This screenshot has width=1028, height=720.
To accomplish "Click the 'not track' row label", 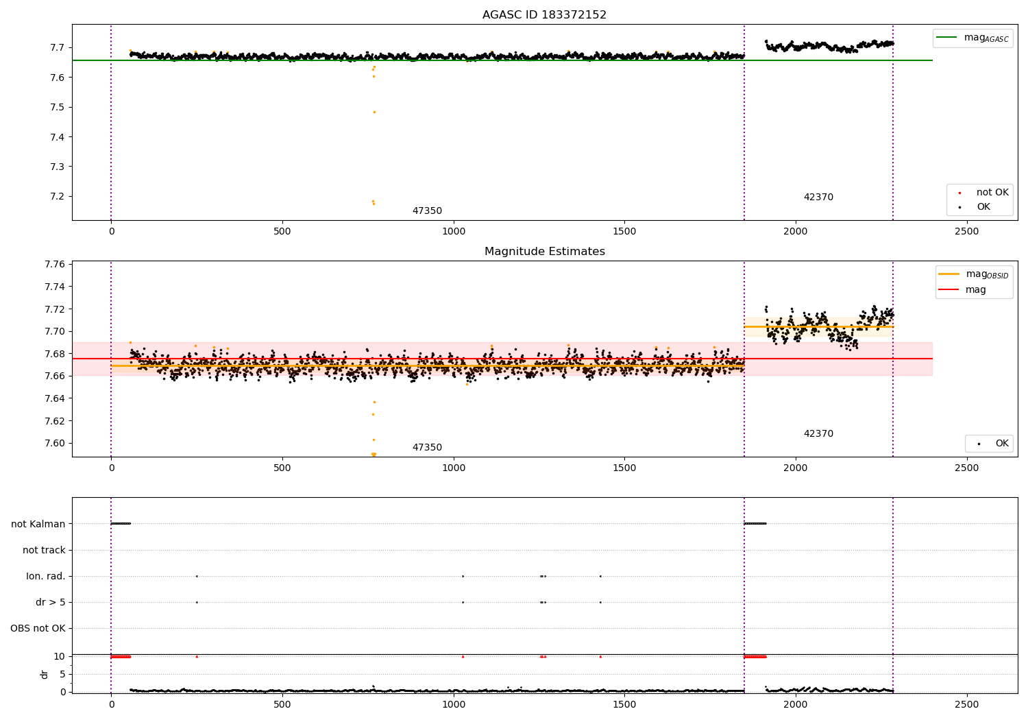I will [44, 551].
